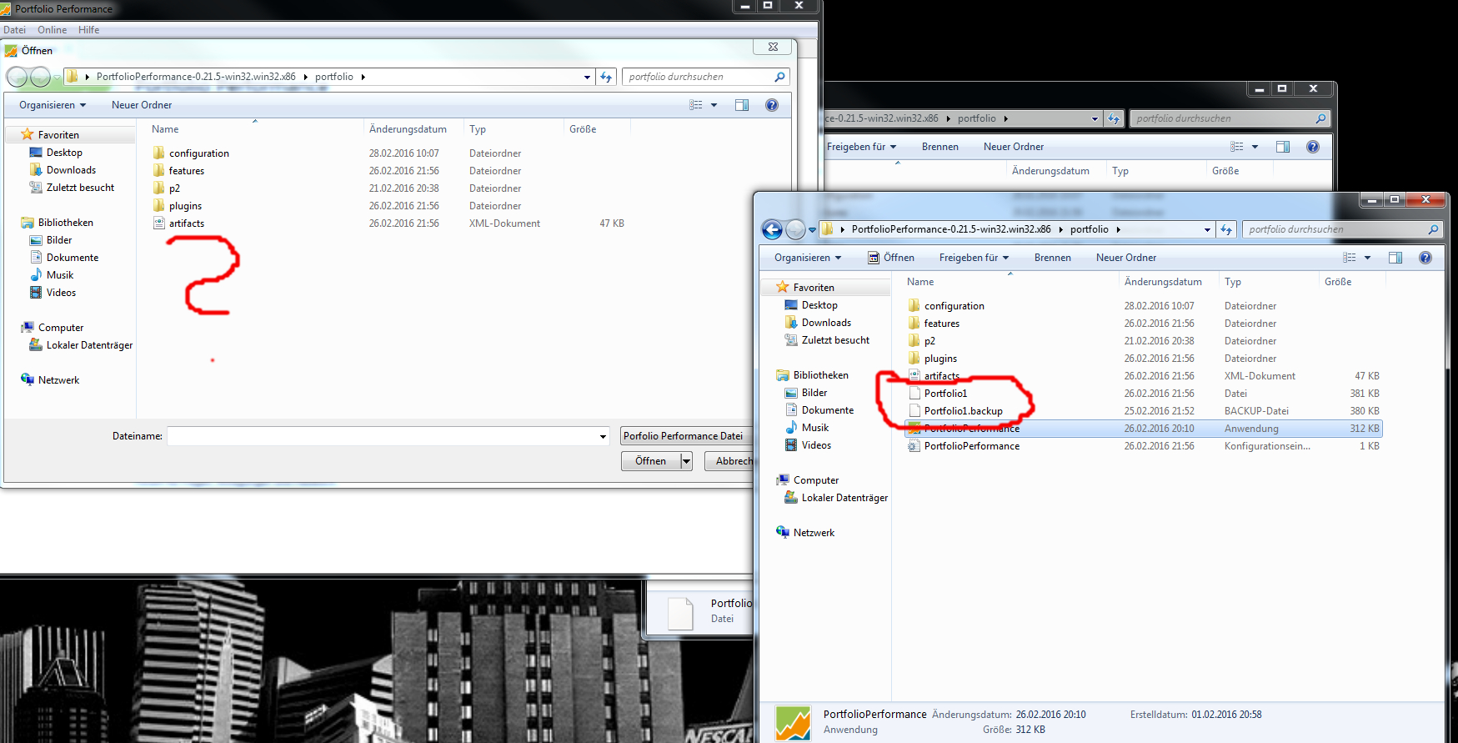
Task: Open Netzwerk in the front Explorer sidebar
Action: click(x=814, y=533)
